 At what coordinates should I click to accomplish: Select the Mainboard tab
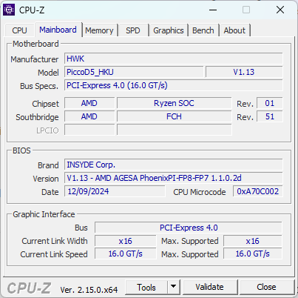point(58,30)
